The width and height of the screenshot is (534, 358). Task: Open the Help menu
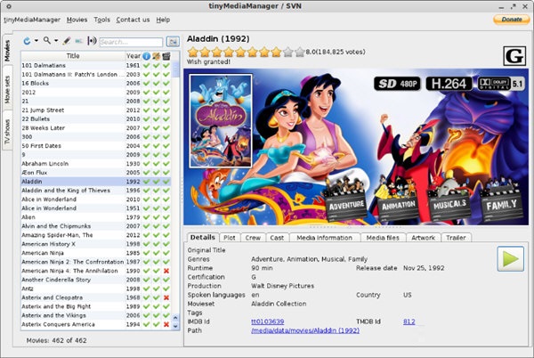coord(163,20)
